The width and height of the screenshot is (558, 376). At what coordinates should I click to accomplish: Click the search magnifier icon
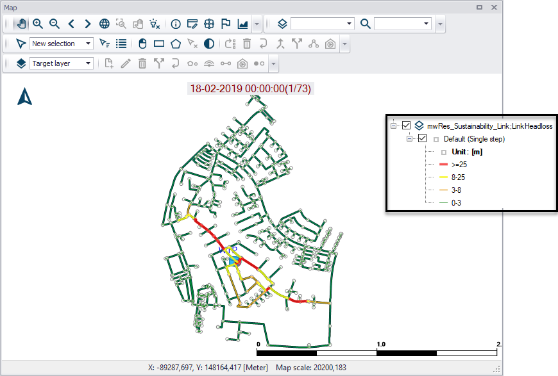(365, 24)
